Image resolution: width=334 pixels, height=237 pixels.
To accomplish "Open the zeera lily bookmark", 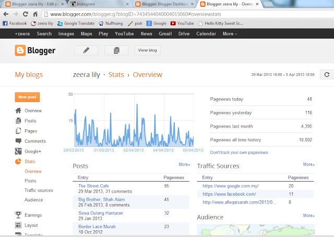I will 42,23.
